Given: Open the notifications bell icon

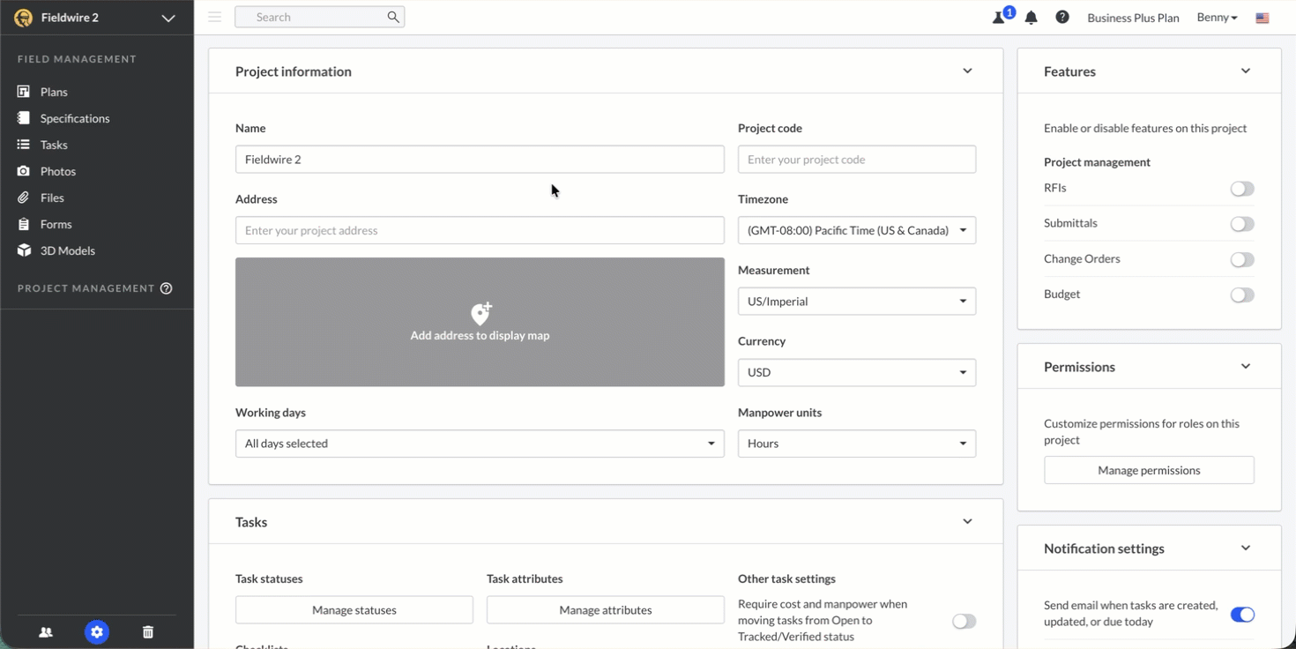Looking at the screenshot, I should click(1031, 18).
